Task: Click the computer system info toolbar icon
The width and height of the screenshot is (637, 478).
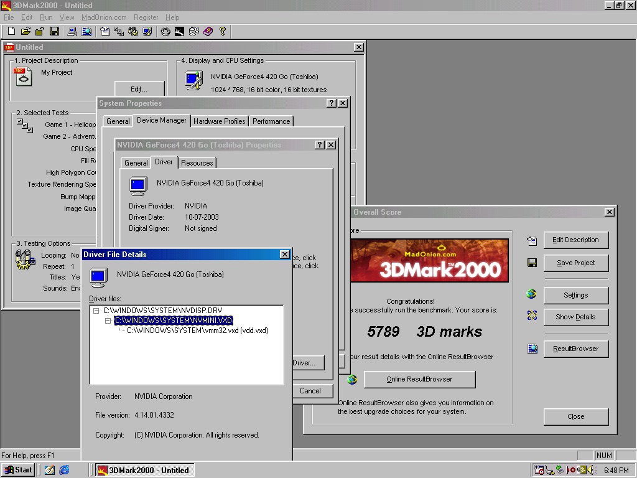Action: coord(72,31)
